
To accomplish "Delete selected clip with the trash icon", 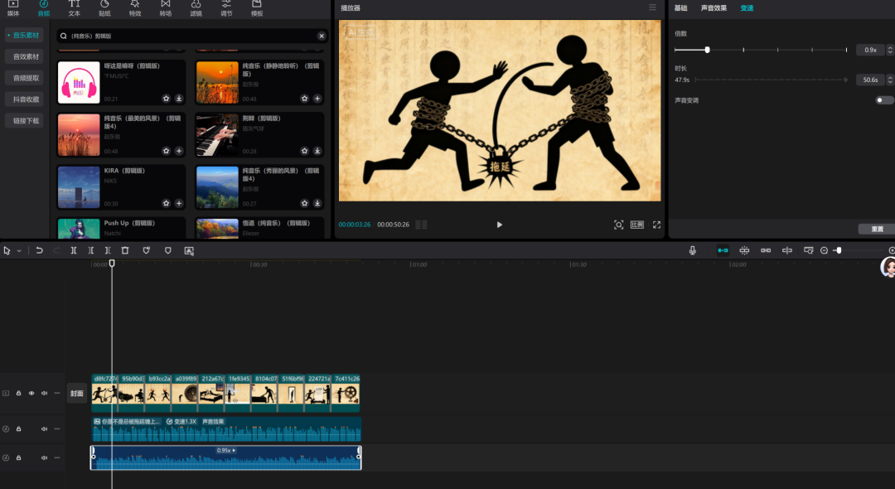I will pos(125,250).
